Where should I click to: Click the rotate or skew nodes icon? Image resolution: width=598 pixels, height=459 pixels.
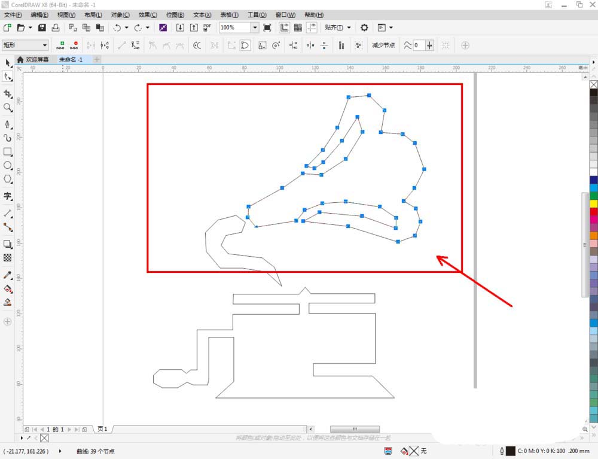pos(276,45)
